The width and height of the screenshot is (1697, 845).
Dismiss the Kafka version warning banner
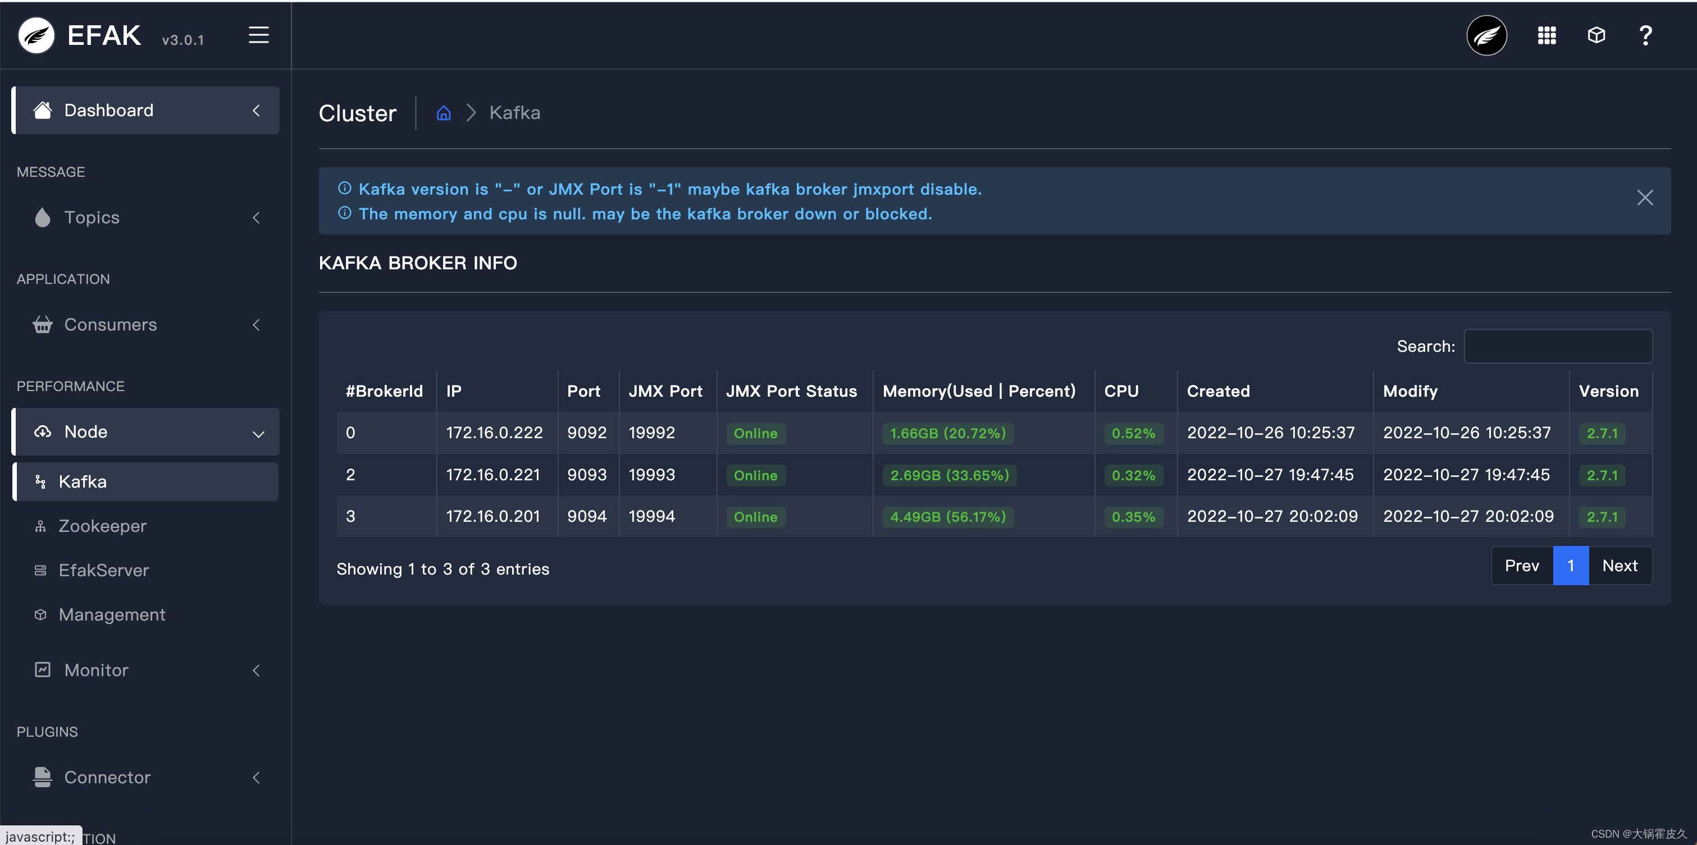1645,198
